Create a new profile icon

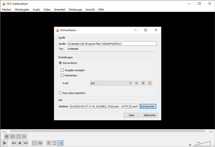[x=149, y=83]
